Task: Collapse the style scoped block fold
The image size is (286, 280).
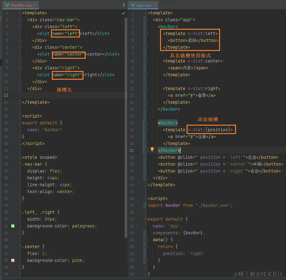Action: pos(20,157)
